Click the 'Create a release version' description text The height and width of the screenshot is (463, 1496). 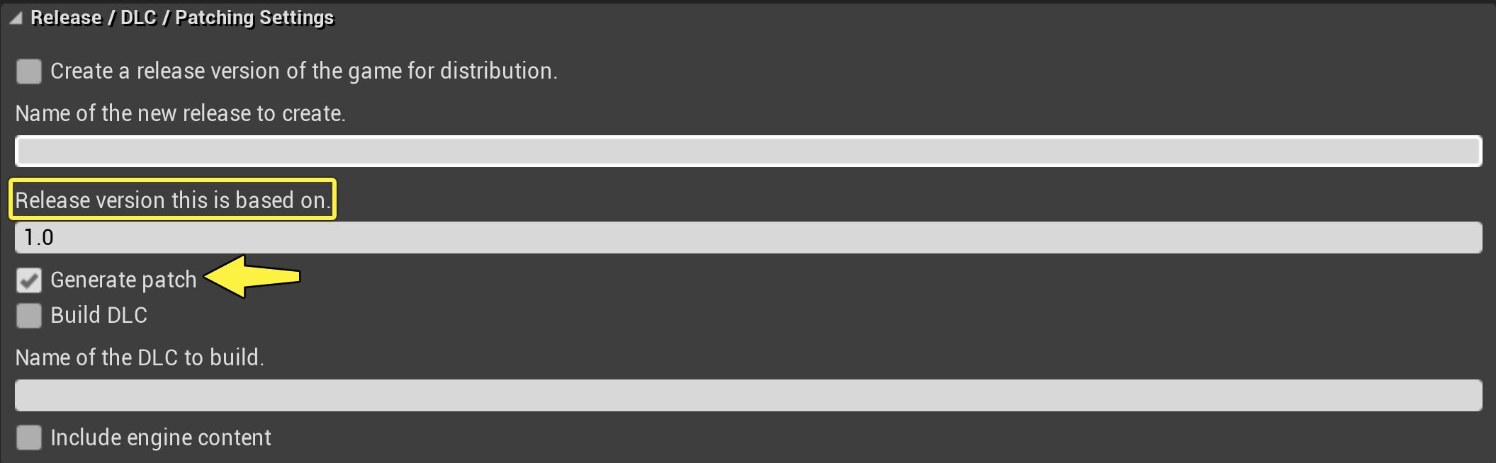click(x=303, y=70)
